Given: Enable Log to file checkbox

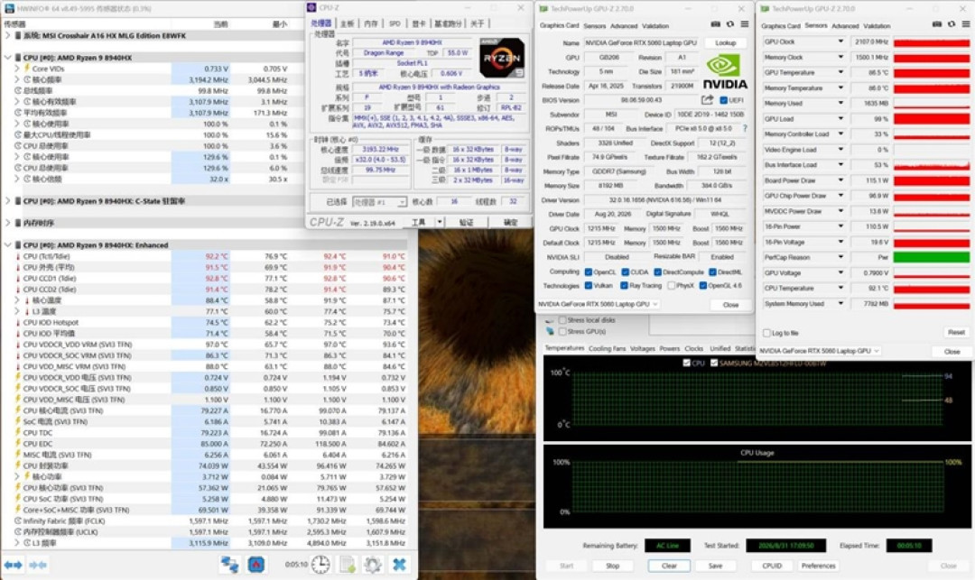Looking at the screenshot, I should (x=766, y=333).
